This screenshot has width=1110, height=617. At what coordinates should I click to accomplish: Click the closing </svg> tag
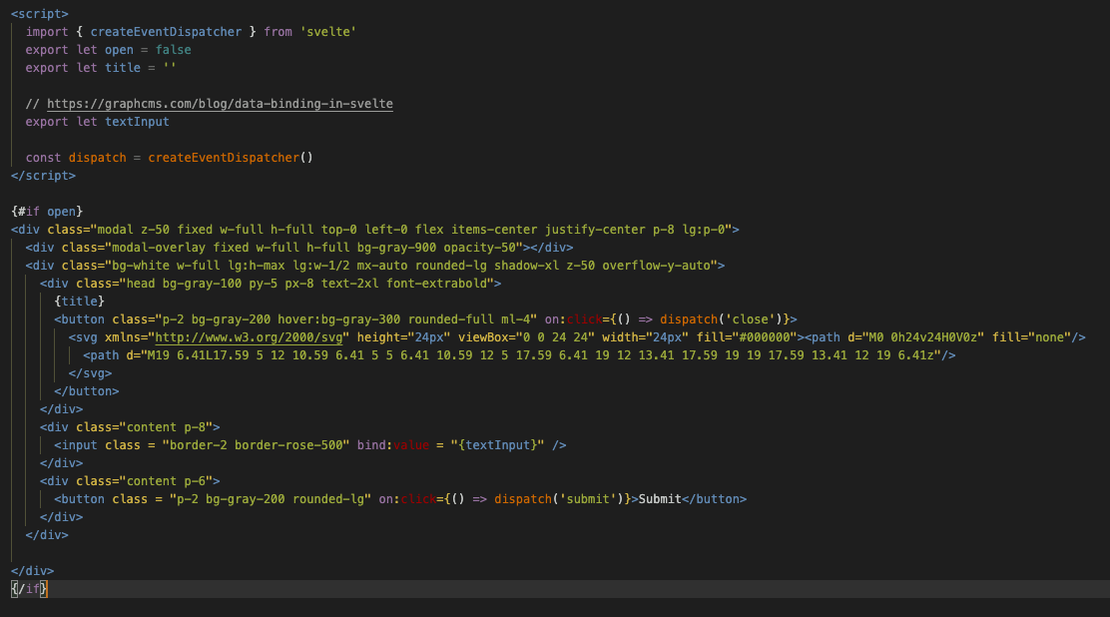pos(90,373)
